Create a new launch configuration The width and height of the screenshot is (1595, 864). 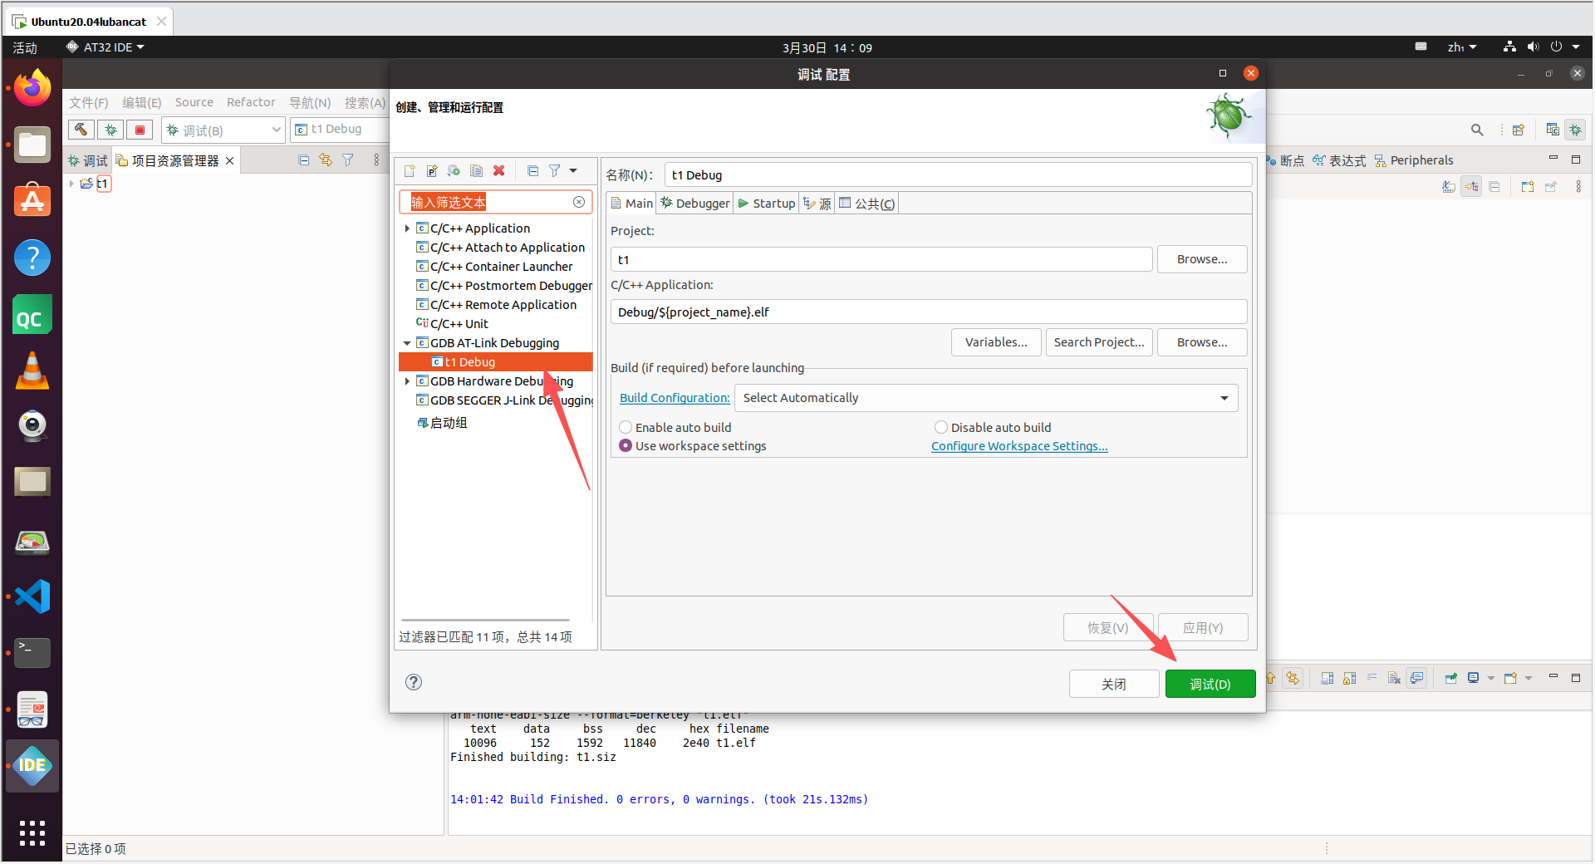click(x=410, y=171)
